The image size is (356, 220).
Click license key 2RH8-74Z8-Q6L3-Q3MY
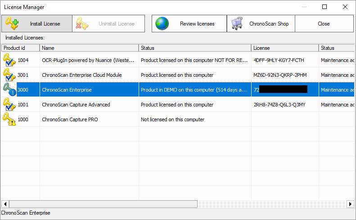(279, 105)
